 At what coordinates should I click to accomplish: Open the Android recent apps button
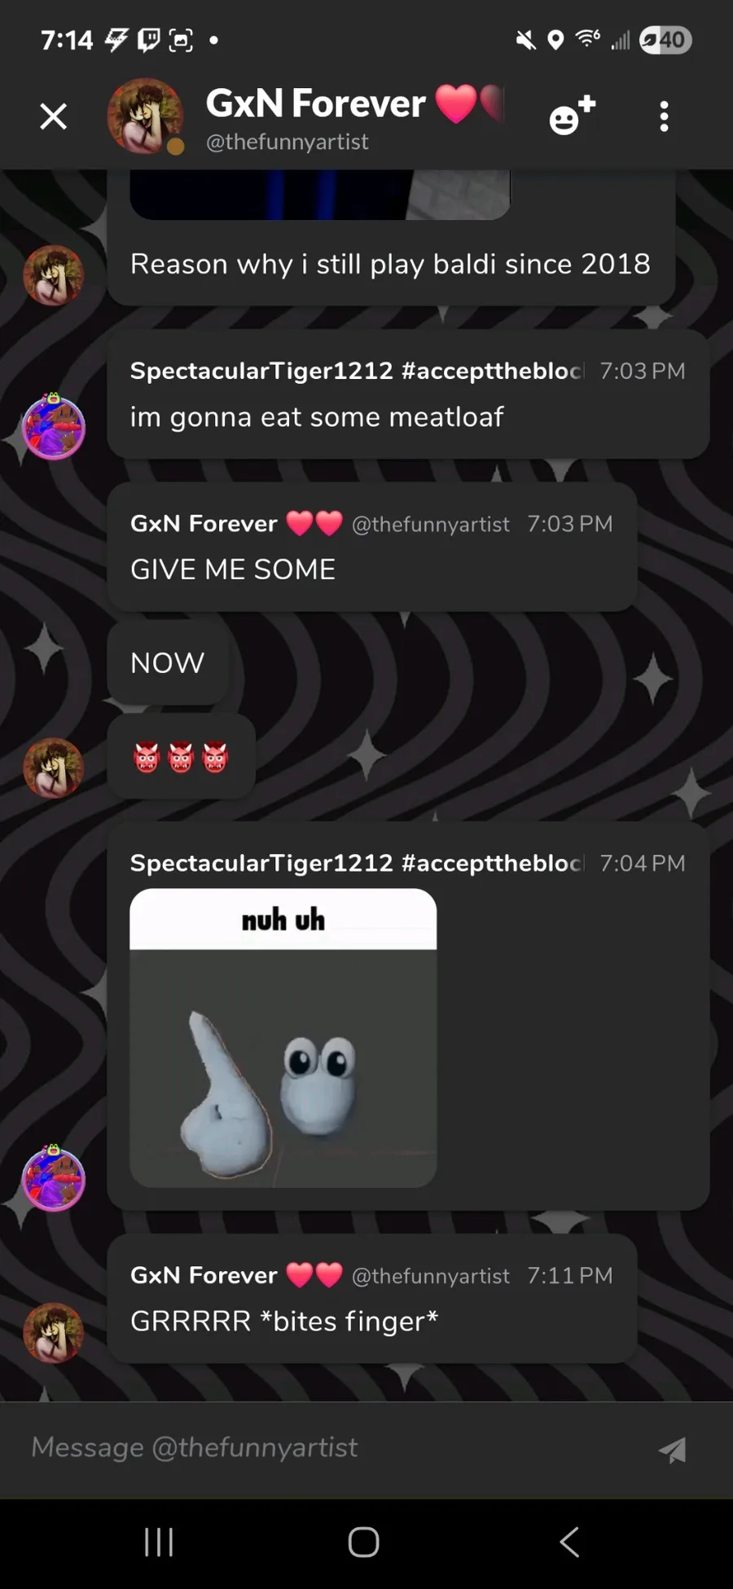[159, 1542]
